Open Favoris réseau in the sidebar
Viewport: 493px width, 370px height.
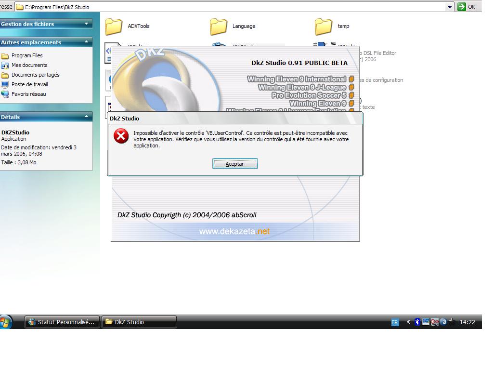(28, 94)
